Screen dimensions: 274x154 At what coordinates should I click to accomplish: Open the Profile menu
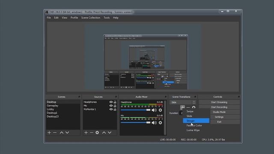74,18
